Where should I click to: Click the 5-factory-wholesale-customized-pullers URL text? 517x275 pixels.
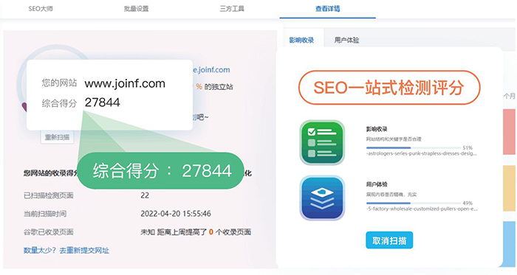pos(422,209)
